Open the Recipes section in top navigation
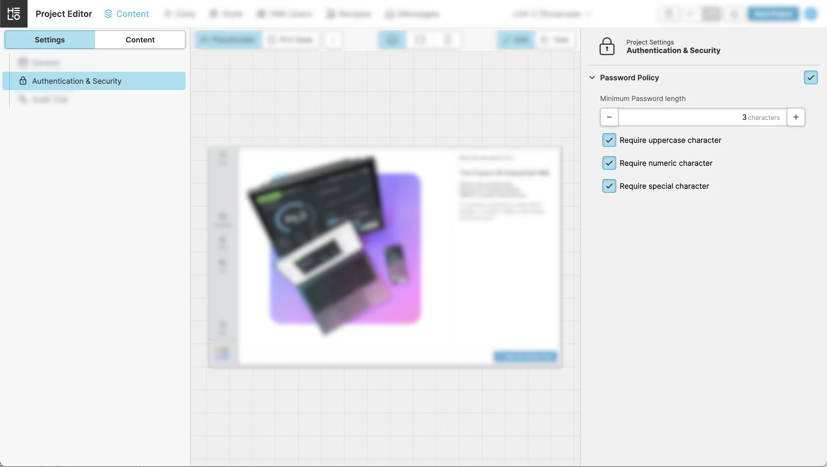 tap(349, 14)
